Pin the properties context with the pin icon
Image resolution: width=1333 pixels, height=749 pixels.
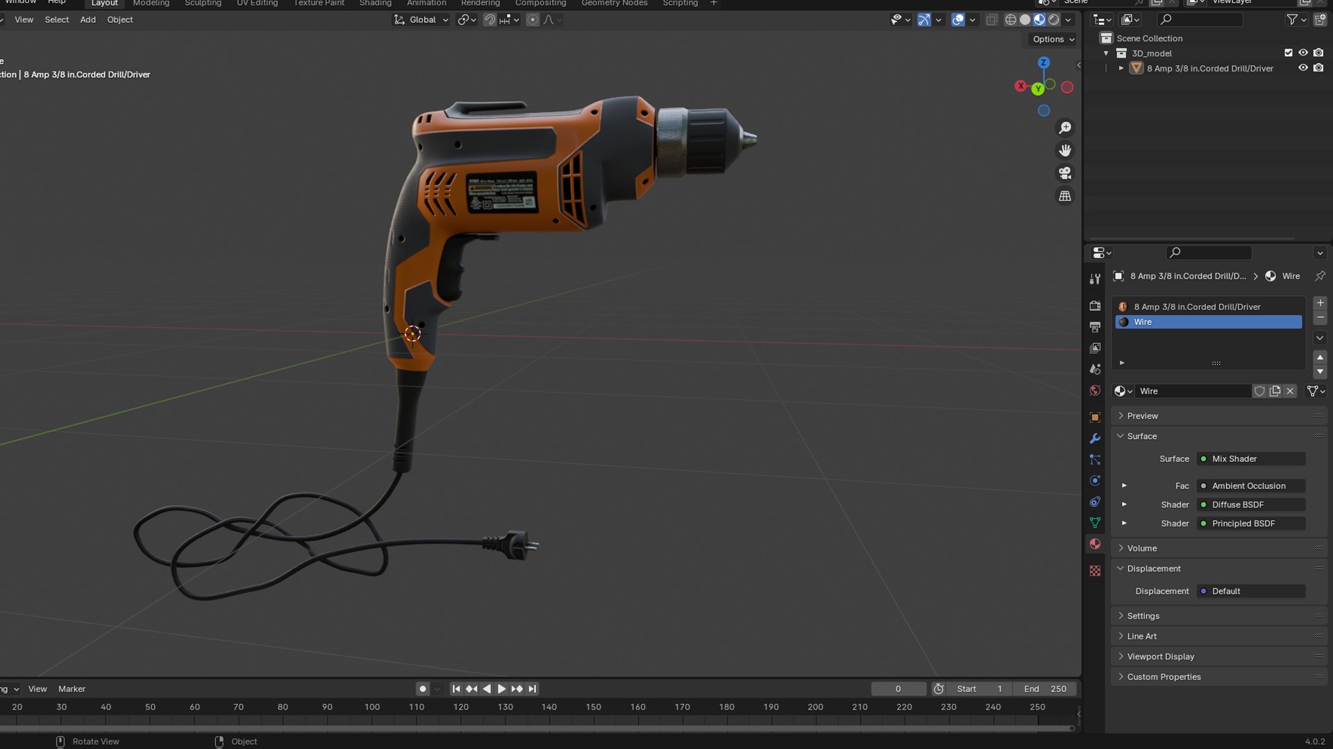tap(1320, 276)
